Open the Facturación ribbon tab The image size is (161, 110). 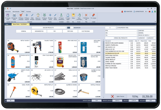(8, 12)
